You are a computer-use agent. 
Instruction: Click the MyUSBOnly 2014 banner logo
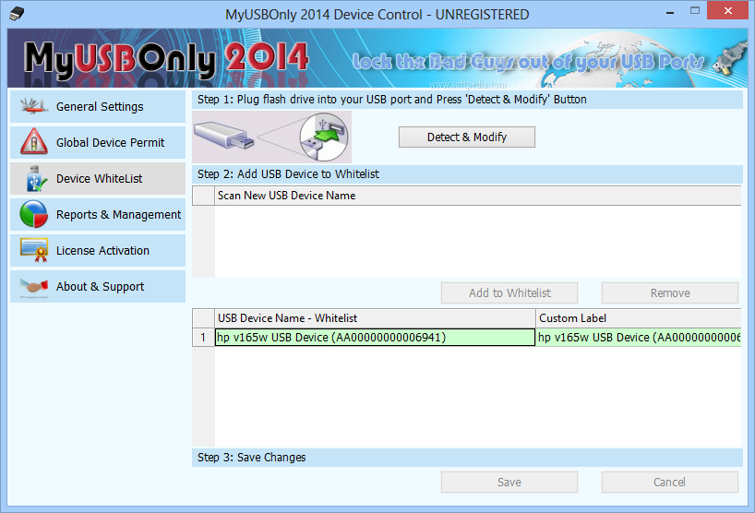point(166,59)
